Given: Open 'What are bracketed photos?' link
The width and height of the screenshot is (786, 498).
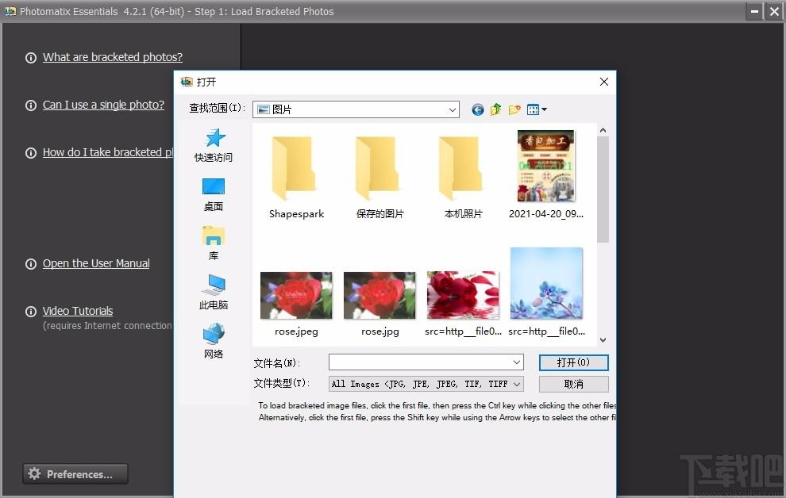Looking at the screenshot, I should pyautogui.click(x=112, y=57).
